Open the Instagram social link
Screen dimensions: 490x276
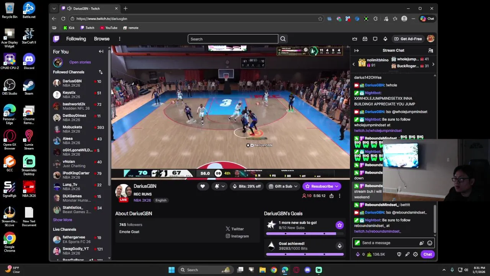(x=237, y=236)
